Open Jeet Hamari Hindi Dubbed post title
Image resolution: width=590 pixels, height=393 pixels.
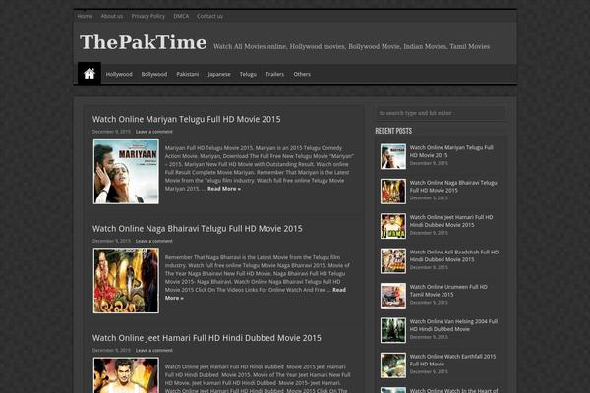pos(206,338)
